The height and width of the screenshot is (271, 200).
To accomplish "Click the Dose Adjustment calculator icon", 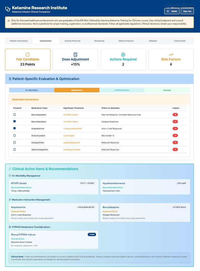I will click(x=75, y=55).
